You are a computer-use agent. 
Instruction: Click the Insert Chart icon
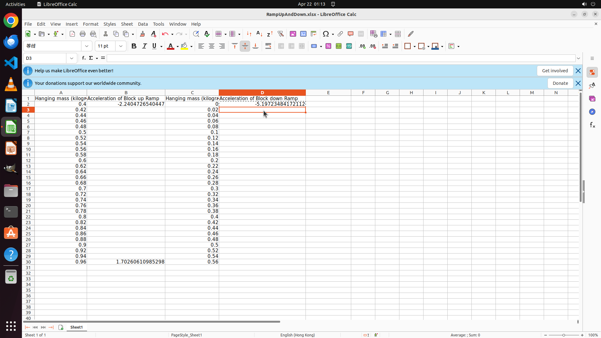pos(303,34)
